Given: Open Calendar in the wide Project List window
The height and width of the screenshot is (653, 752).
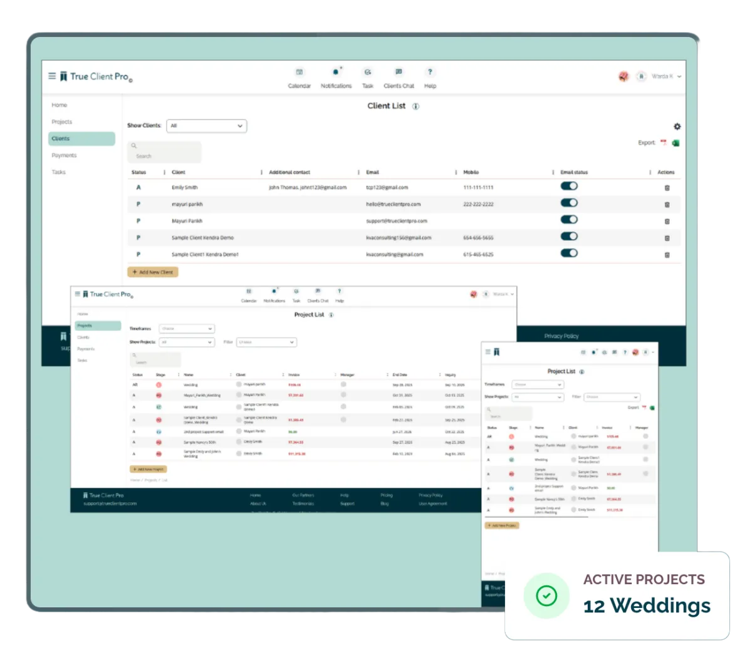Looking at the screenshot, I should [x=249, y=296].
